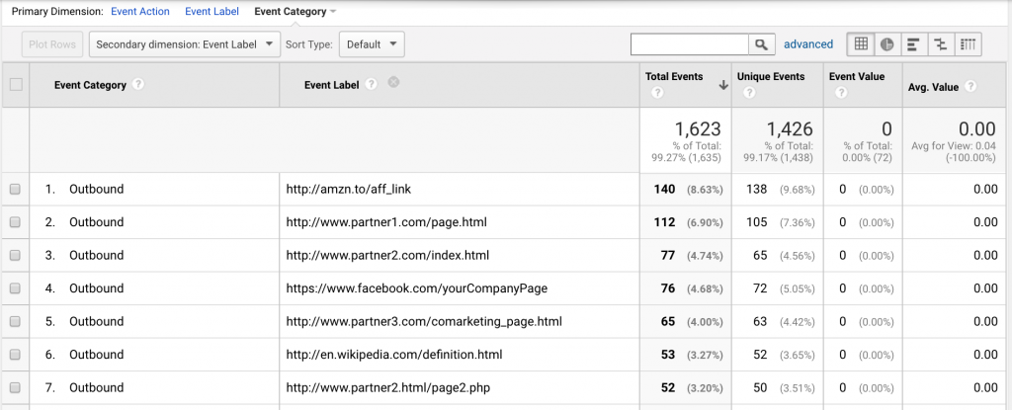The height and width of the screenshot is (410, 1012).
Task: Click Outbound category in row 4
Action: tap(96, 287)
